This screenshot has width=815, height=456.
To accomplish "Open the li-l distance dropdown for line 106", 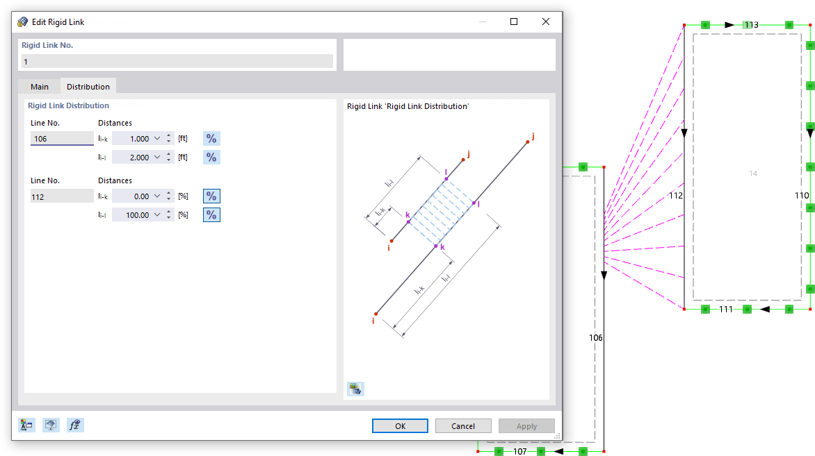I will click(x=156, y=157).
